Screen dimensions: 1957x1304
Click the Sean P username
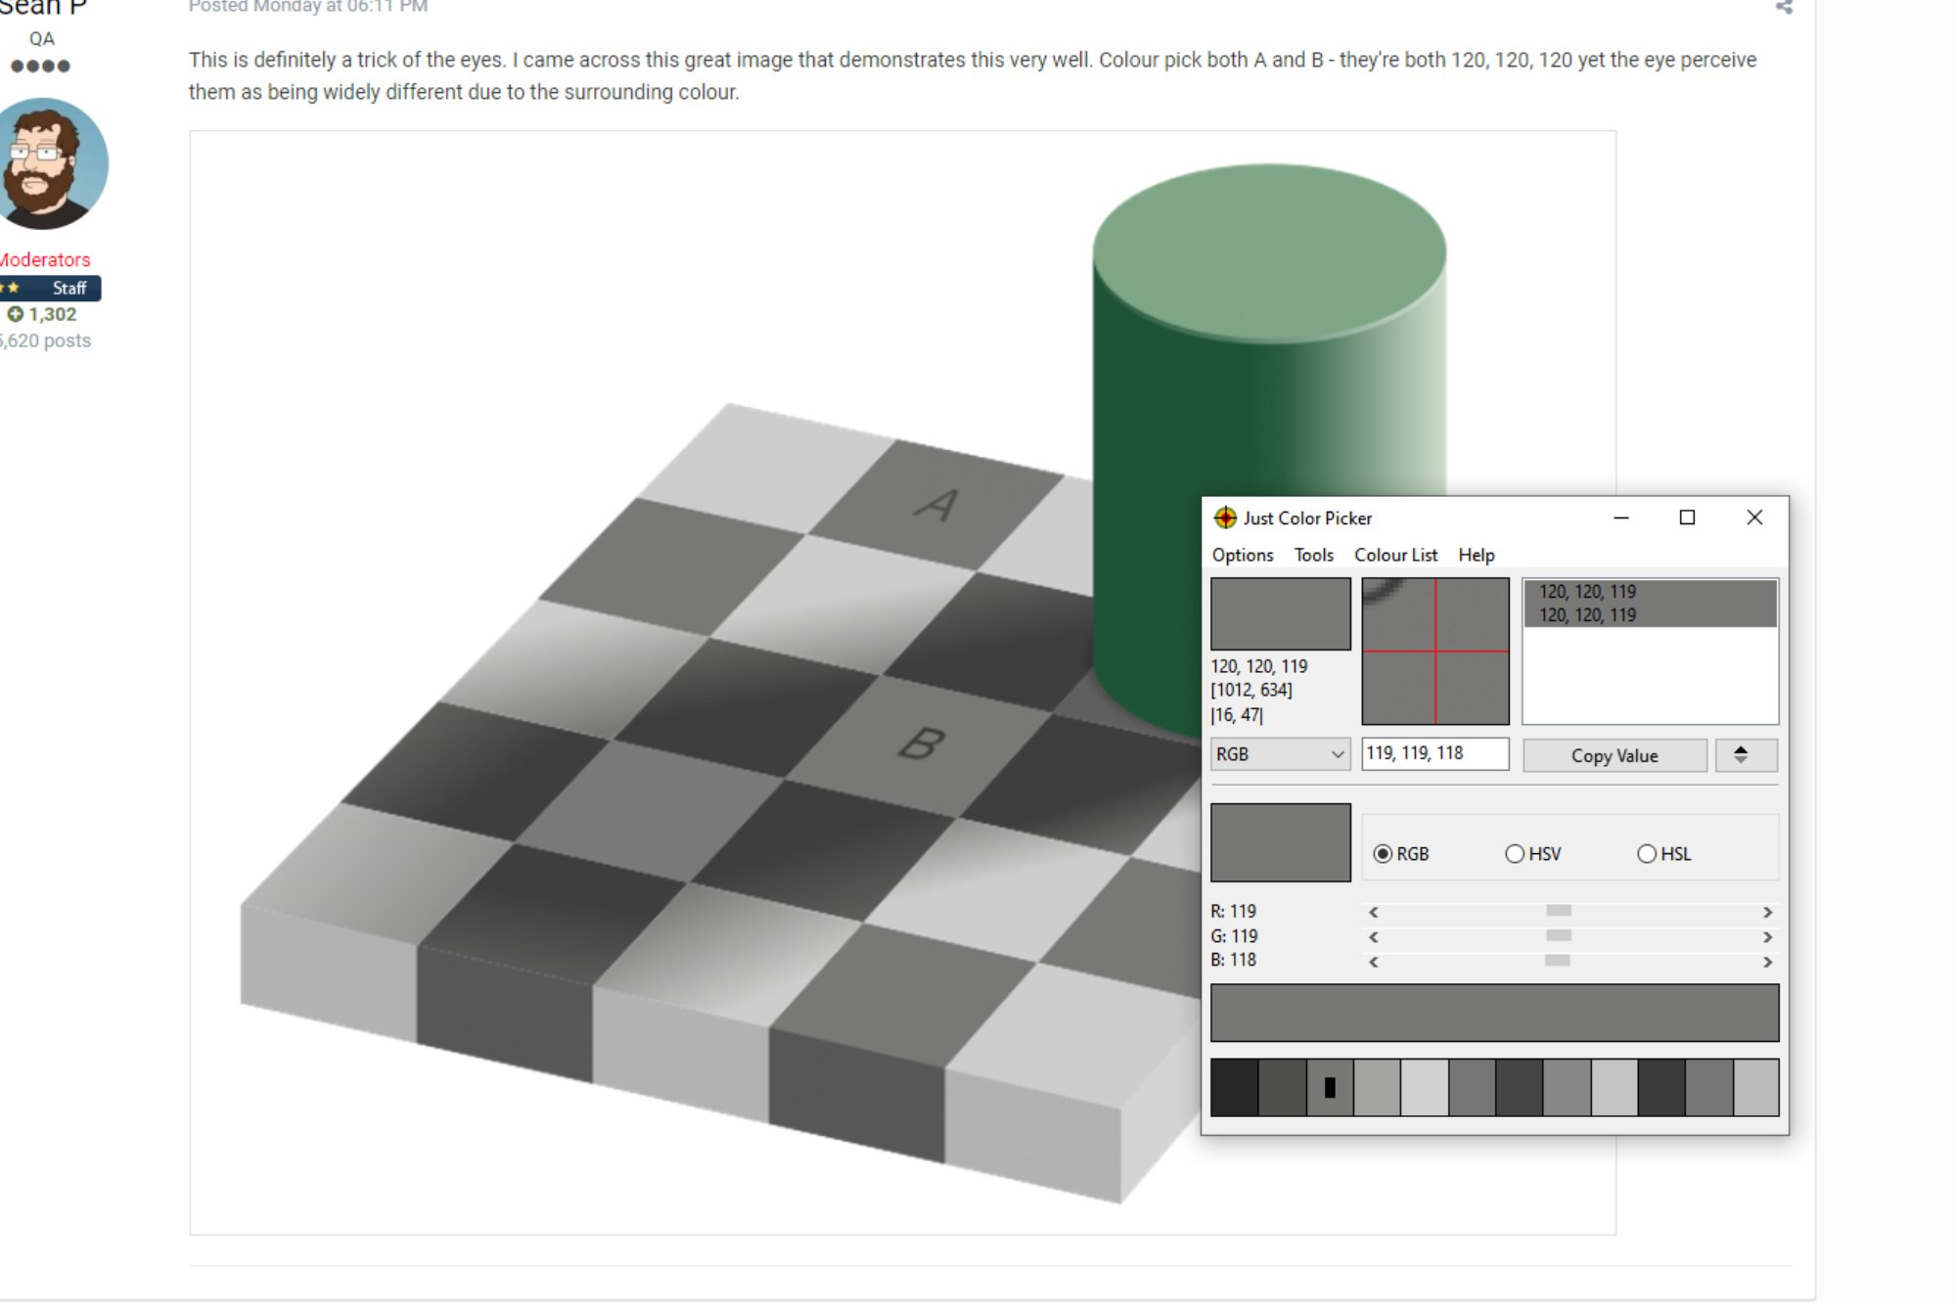tap(44, 8)
